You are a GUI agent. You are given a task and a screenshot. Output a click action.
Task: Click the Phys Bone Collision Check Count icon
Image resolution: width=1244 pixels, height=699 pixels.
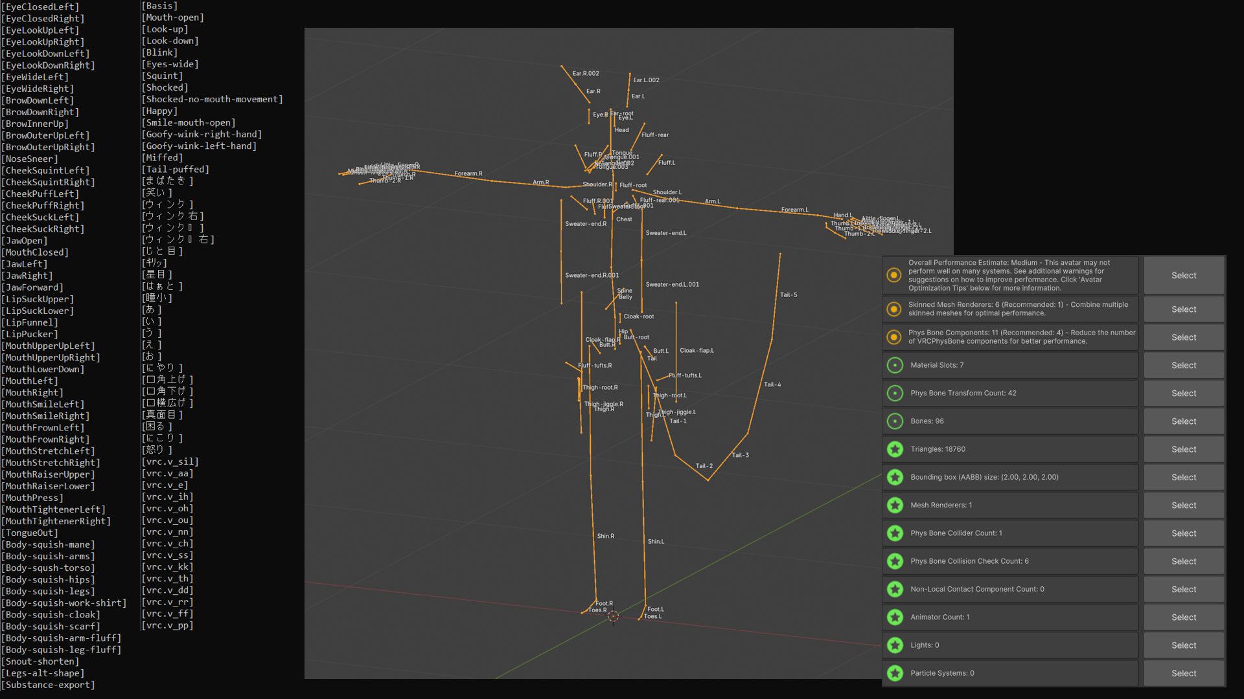coord(895,561)
